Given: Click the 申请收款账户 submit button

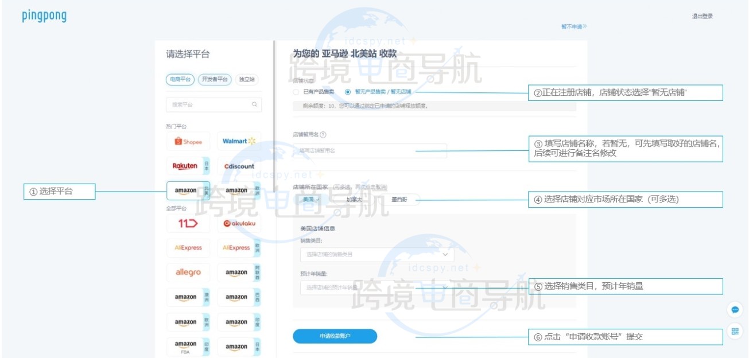Looking at the screenshot, I should coord(335,336).
